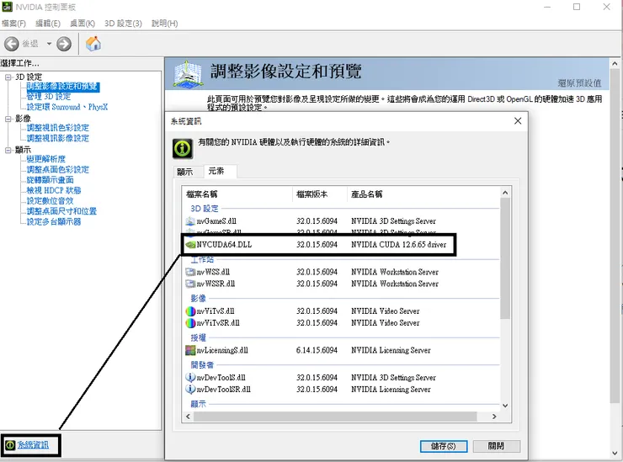Click the nvWSS.dll file icon
This screenshot has height=462, width=623.
pyautogui.click(x=190, y=272)
